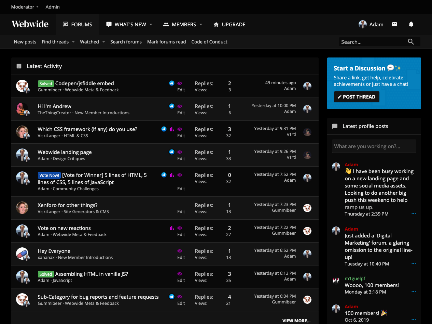The height and width of the screenshot is (324, 432).
Task: Open the Site Generators & CMS forum link
Action: coord(86,211)
